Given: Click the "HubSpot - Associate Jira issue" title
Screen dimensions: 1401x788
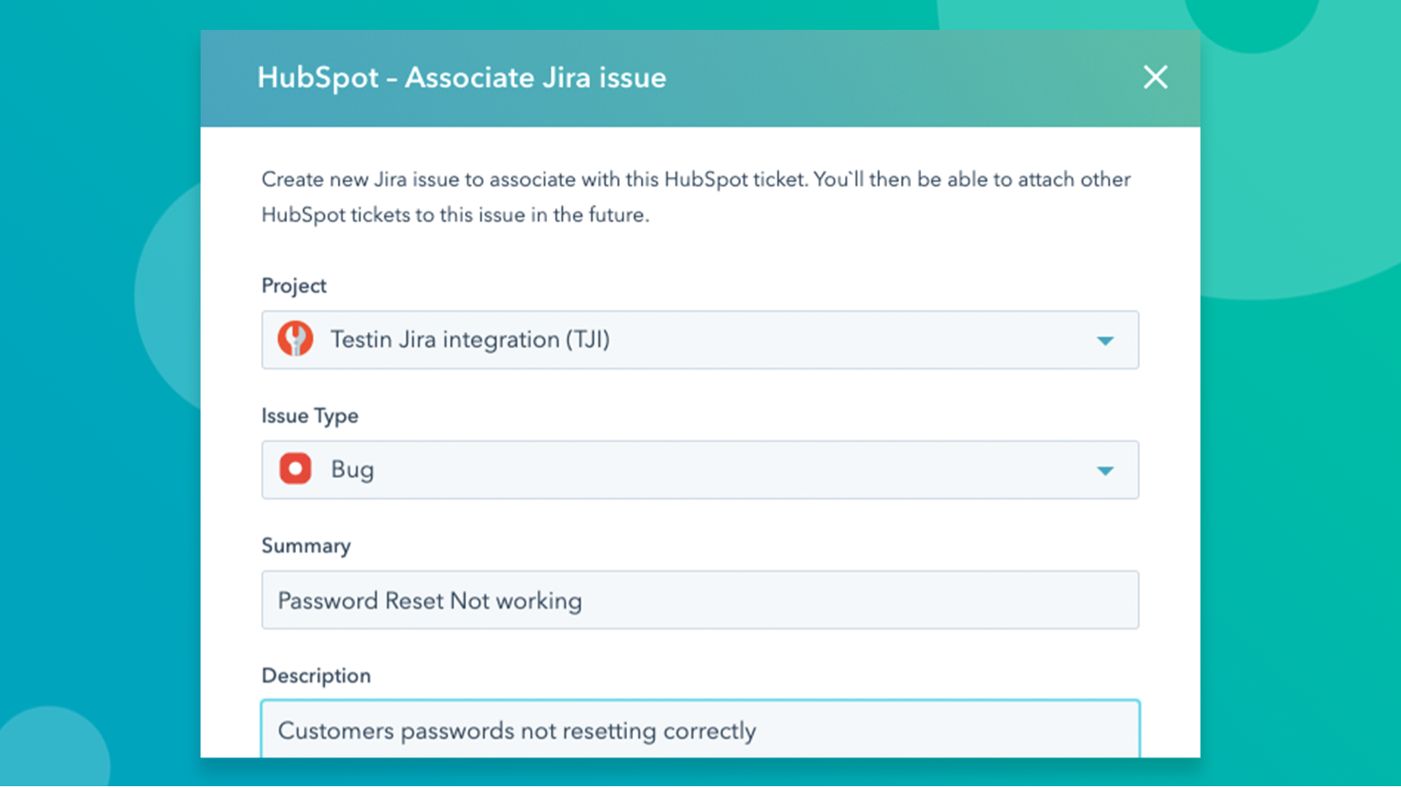Looking at the screenshot, I should pyautogui.click(x=461, y=77).
